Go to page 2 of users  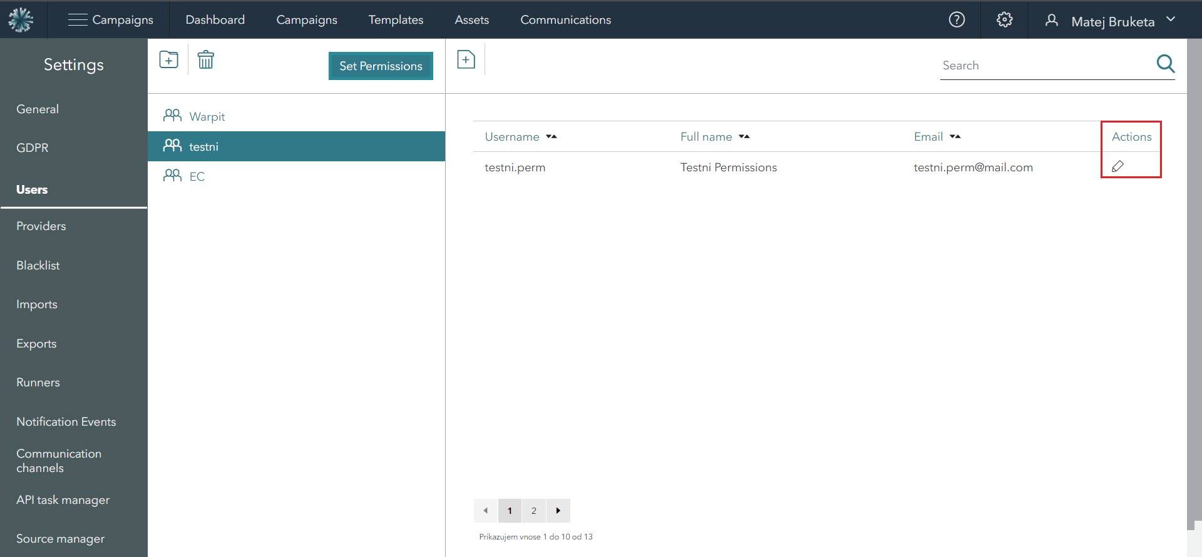534,511
